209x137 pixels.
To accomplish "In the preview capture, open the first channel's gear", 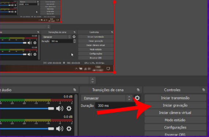I will (x=35, y=43).
